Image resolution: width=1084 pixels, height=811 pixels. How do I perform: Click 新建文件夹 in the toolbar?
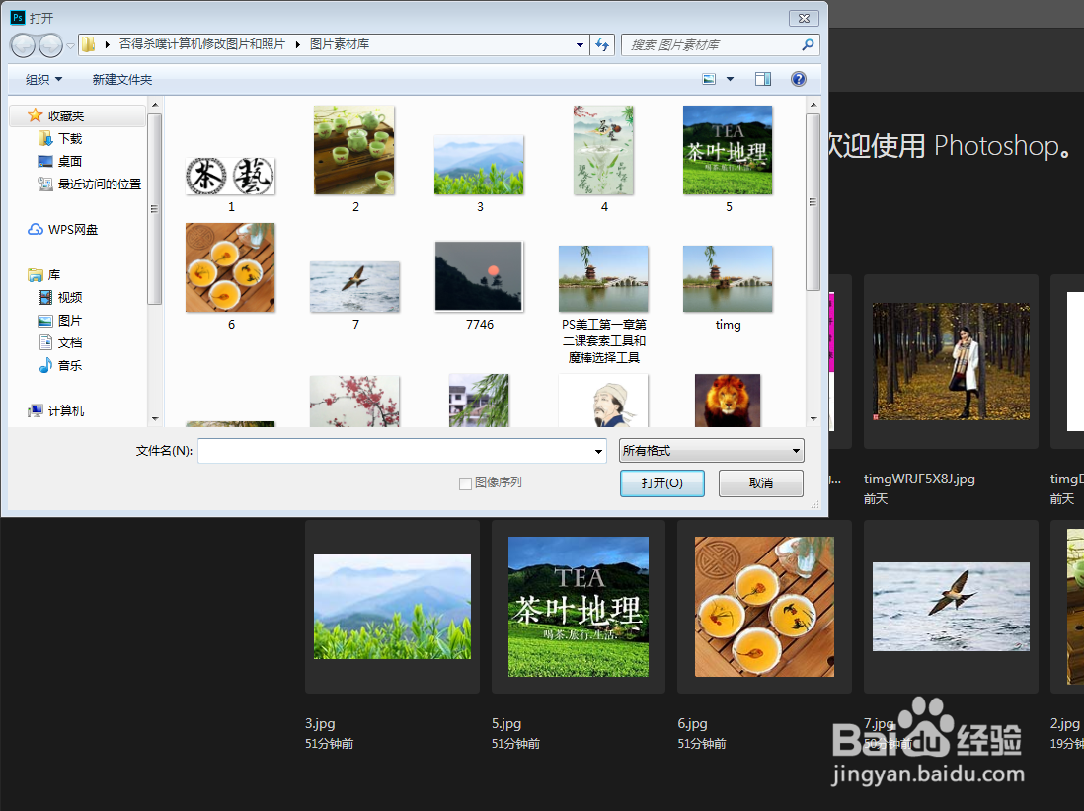click(x=122, y=80)
